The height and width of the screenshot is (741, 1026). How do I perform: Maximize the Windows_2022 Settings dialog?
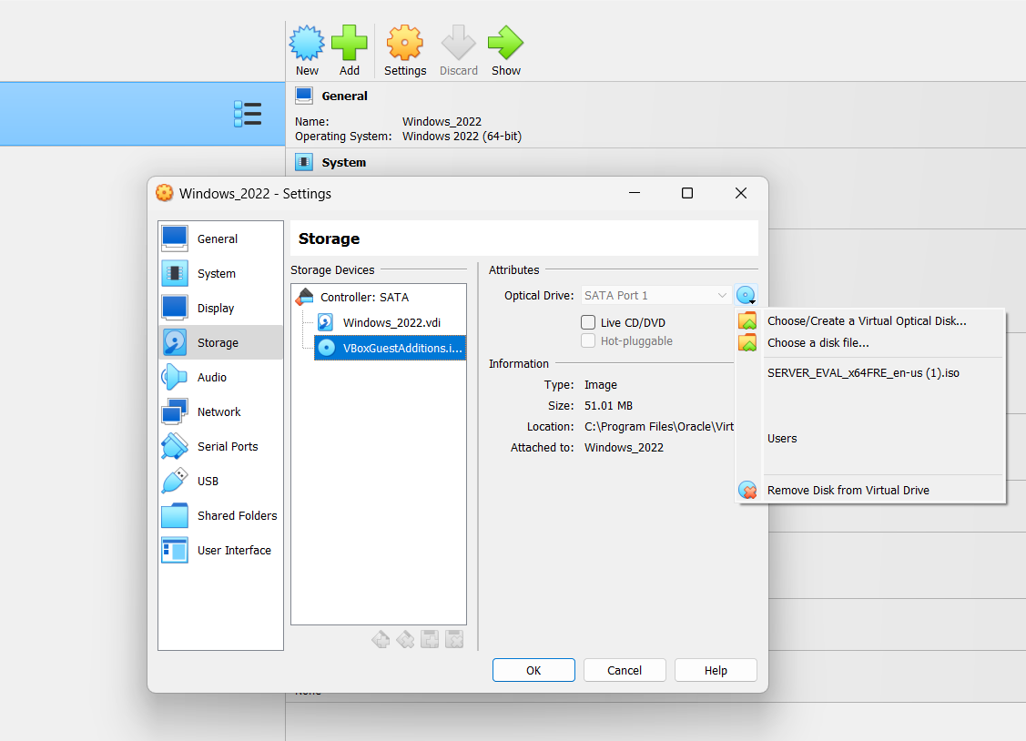point(687,193)
